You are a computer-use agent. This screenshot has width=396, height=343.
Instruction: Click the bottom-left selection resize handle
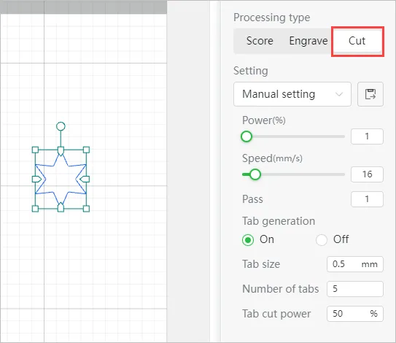(x=35, y=209)
